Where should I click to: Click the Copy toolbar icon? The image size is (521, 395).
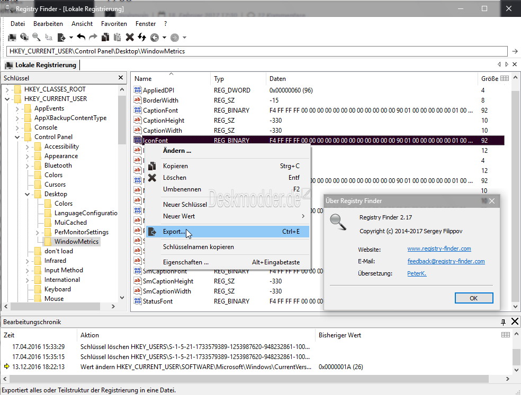(105, 38)
